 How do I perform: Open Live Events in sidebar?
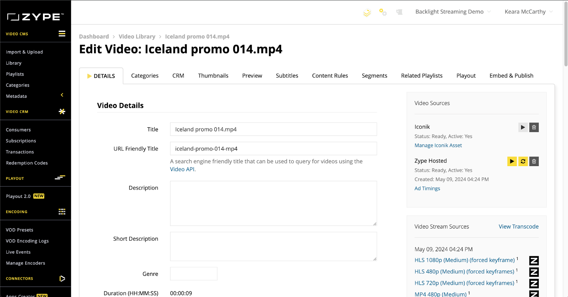pos(18,252)
